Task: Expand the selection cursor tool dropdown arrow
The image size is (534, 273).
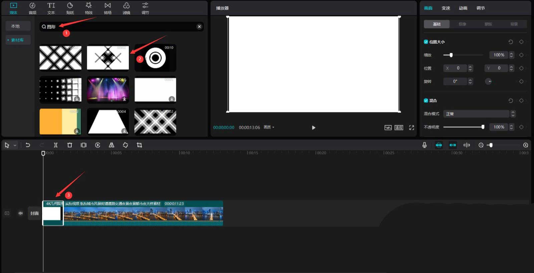Action: tap(15, 145)
